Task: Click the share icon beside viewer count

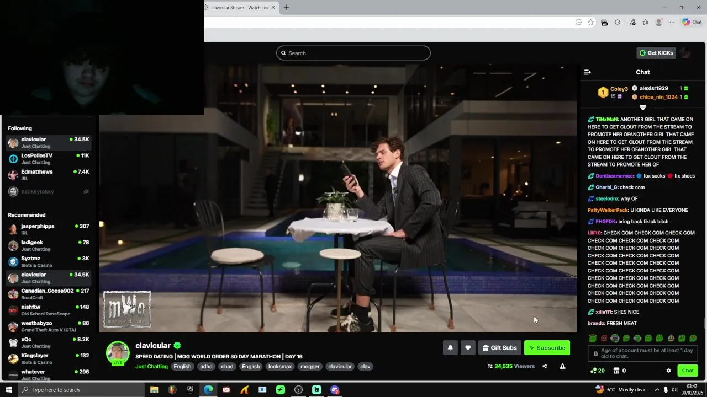Action: [x=545, y=366]
